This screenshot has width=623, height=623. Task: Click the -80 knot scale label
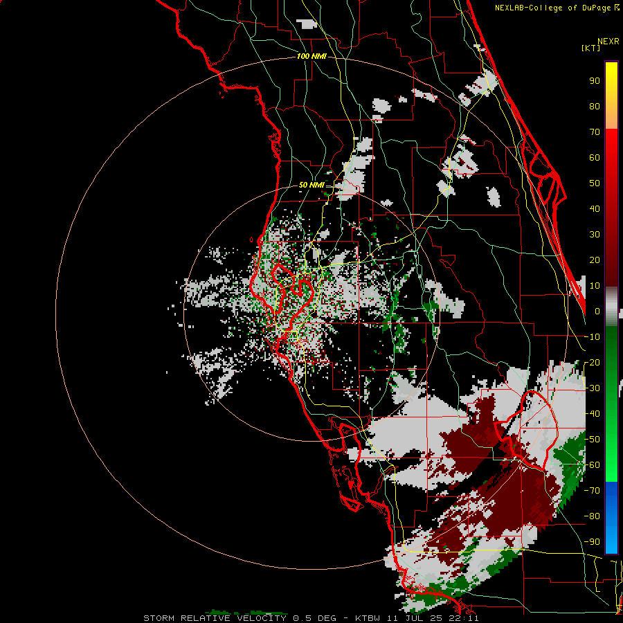click(592, 516)
